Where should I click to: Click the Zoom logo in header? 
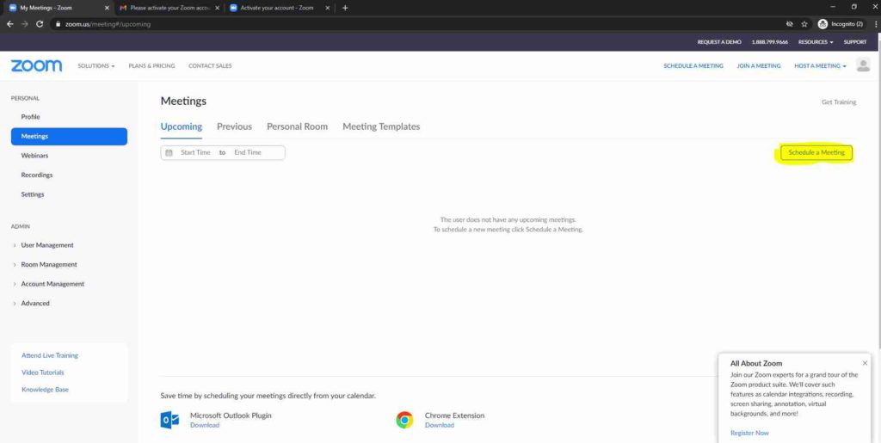[36, 65]
